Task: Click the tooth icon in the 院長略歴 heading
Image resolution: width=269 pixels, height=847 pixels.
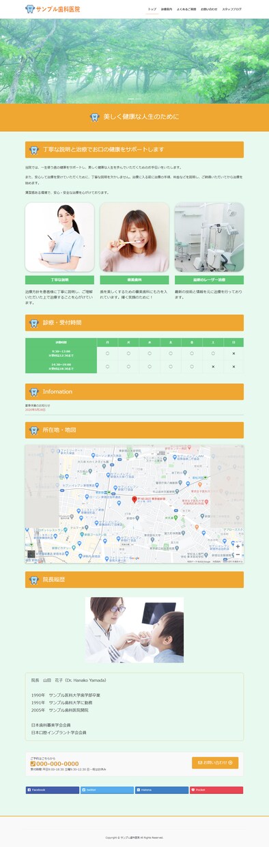Action: (x=34, y=580)
